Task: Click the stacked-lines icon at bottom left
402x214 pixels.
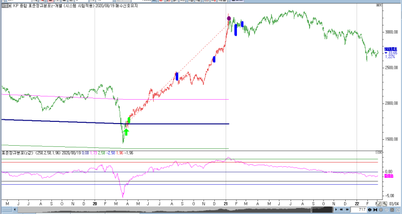Action: (6, 210)
